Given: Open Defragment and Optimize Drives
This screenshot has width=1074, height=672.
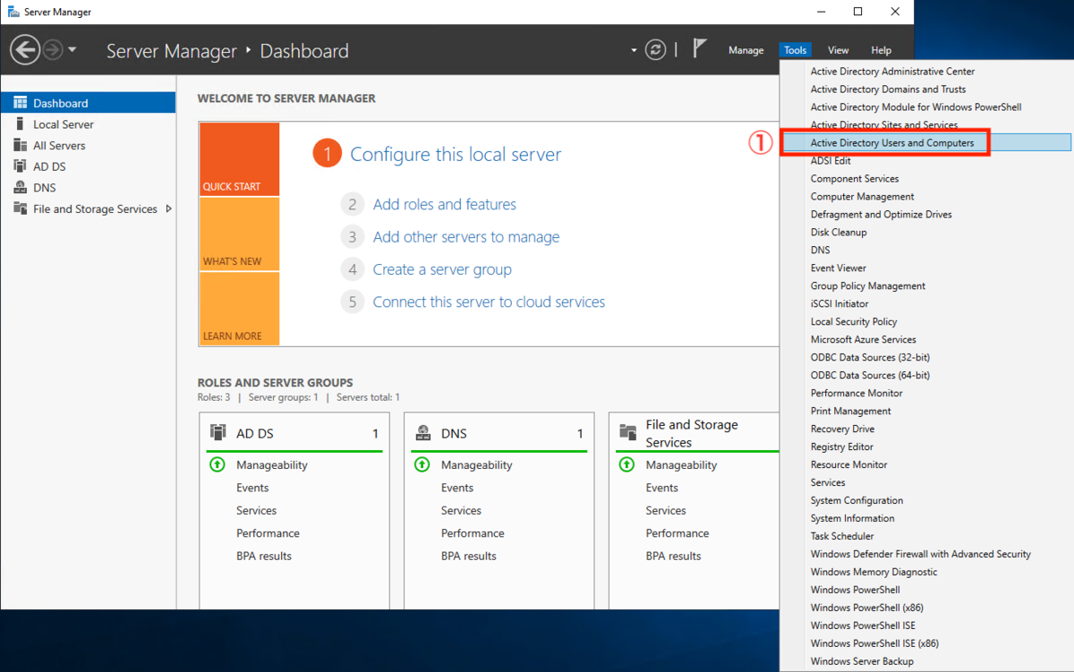Looking at the screenshot, I should point(925,214).
